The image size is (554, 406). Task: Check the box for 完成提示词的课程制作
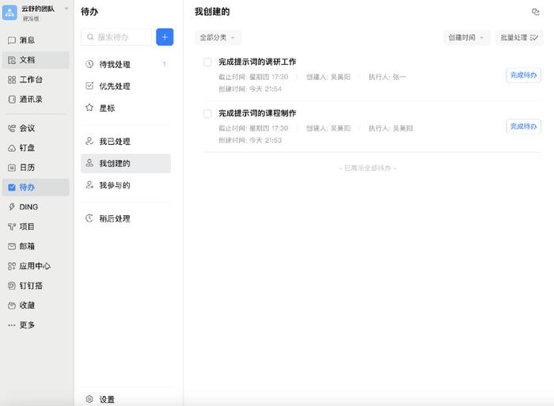207,113
